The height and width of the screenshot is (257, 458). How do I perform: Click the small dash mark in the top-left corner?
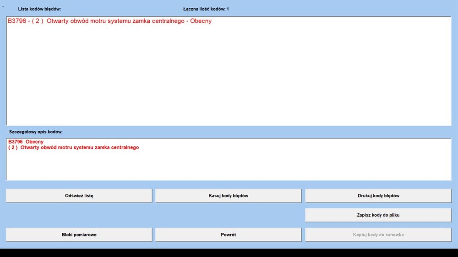pyautogui.click(x=3, y=6)
